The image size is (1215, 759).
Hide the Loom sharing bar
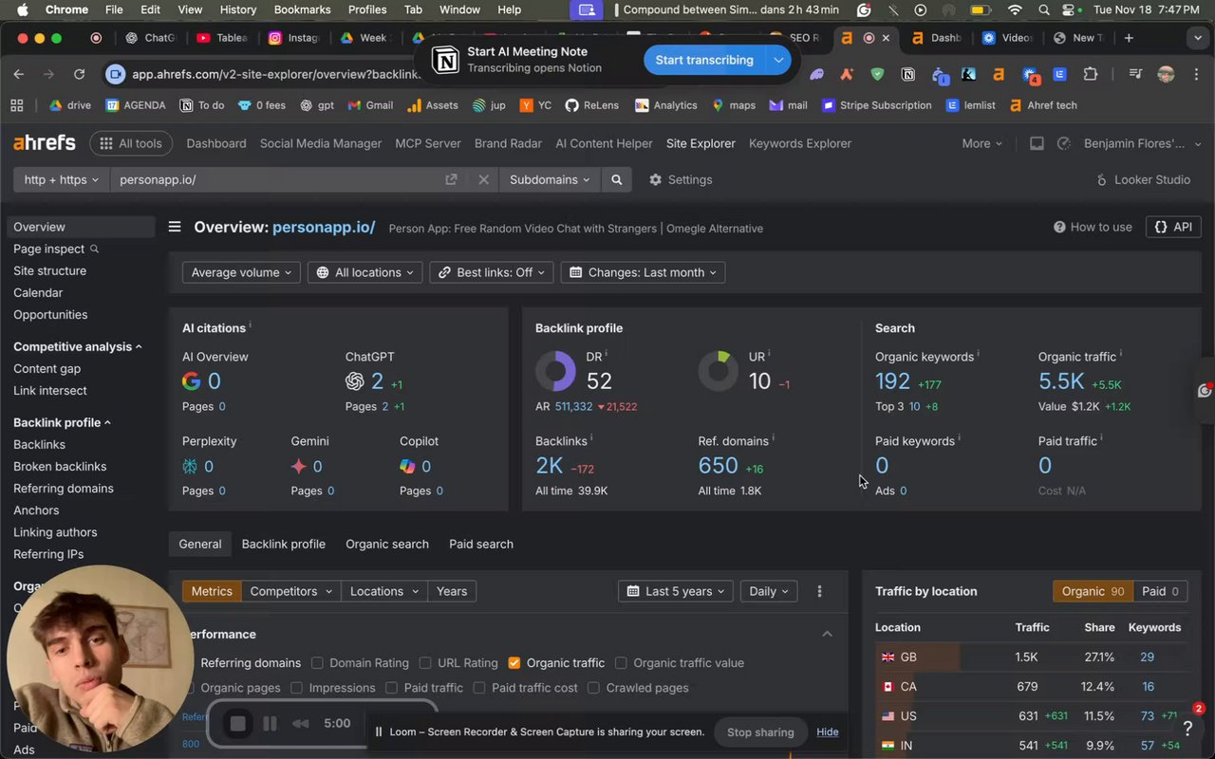click(x=828, y=731)
